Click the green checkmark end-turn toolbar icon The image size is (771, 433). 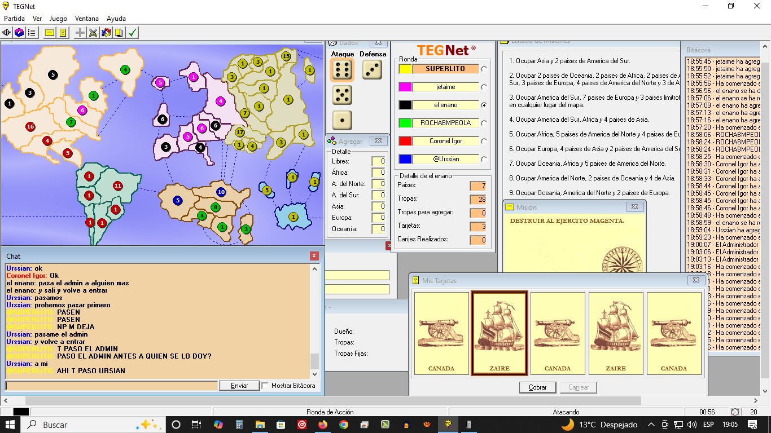click(x=133, y=33)
